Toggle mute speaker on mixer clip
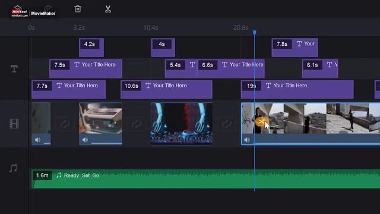Screen dimensions: 380x214 pyautogui.click(x=85, y=140)
